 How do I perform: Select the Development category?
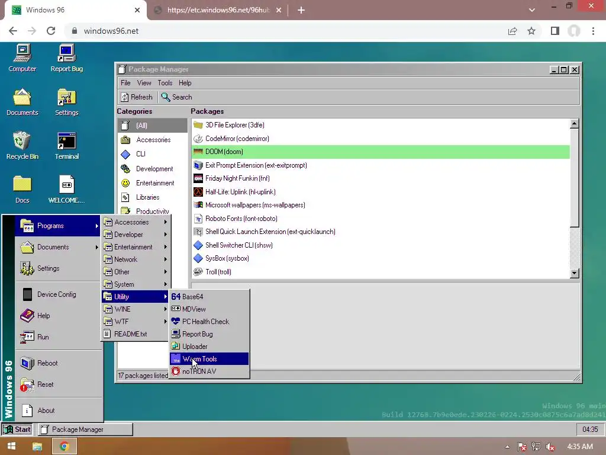(153, 169)
